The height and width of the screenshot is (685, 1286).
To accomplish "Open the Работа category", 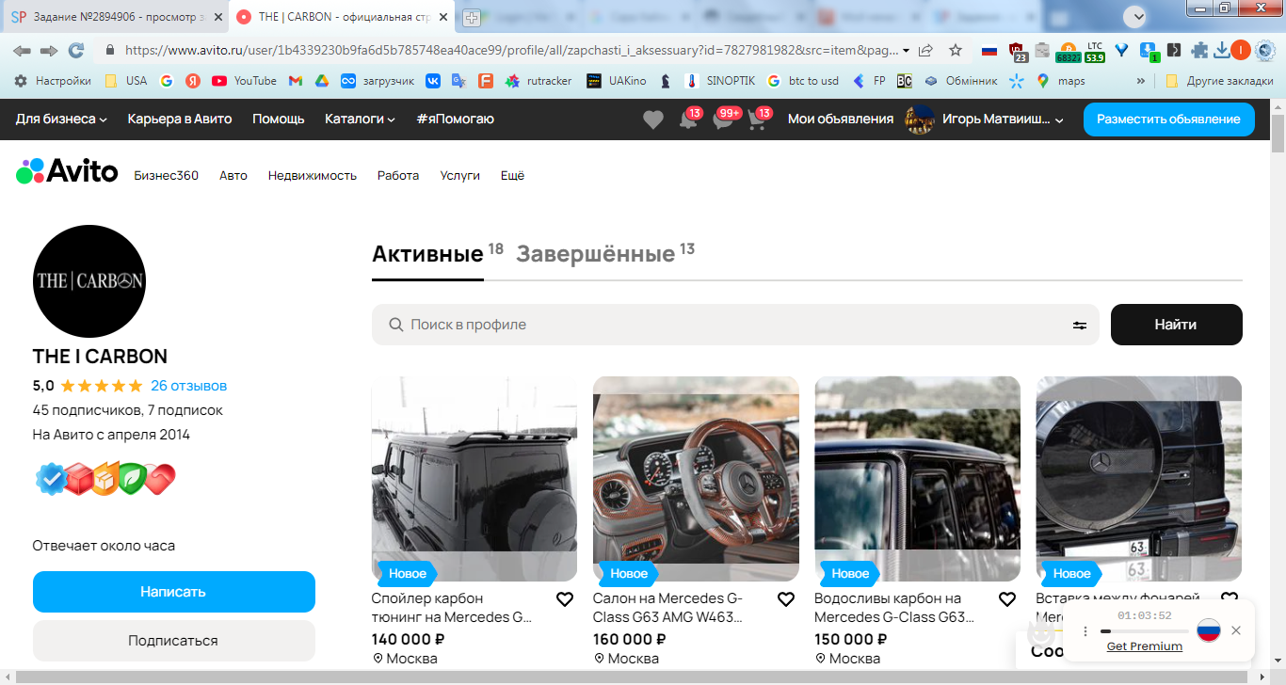I will point(398,175).
